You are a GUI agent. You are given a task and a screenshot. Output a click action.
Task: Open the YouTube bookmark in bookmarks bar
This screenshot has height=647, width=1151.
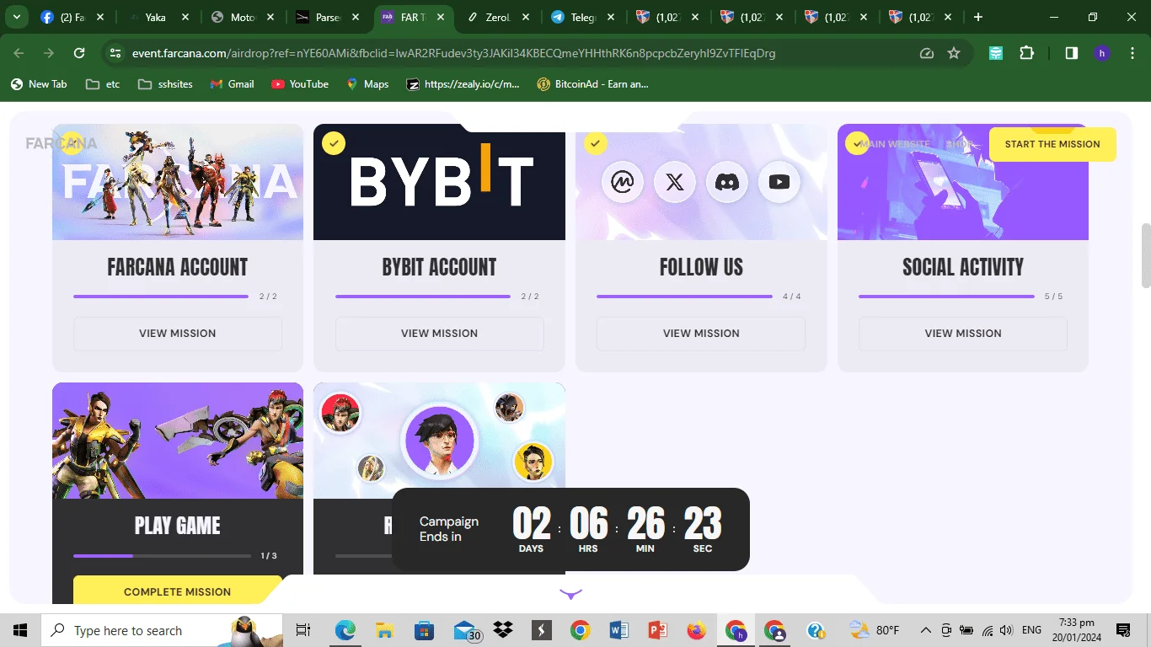[x=300, y=84]
